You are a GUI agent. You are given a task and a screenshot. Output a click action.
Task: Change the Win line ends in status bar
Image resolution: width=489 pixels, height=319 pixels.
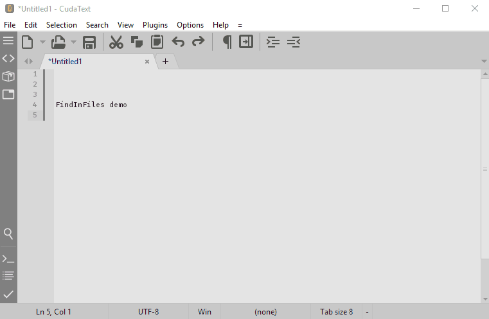click(x=204, y=311)
